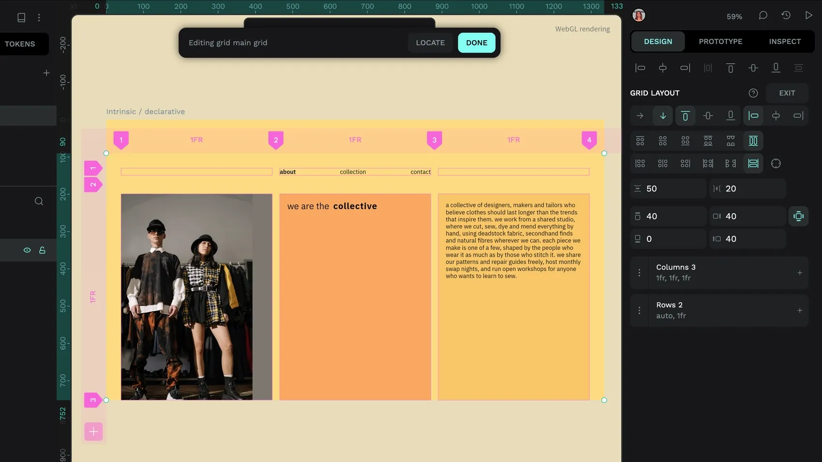Screen dimensions: 822x462
Task: Set grid direction to column with down arrow
Action: pyautogui.click(x=663, y=115)
